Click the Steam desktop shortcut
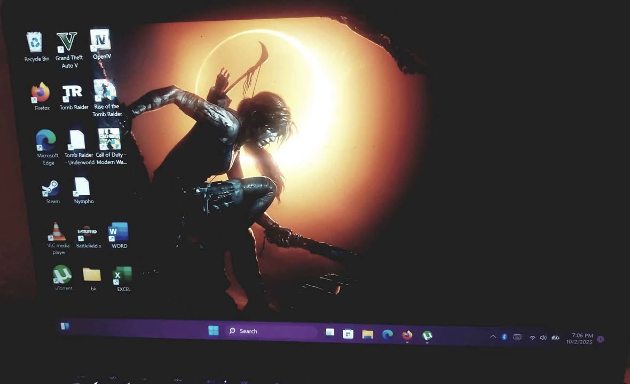This screenshot has width=630, height=384. [x=51, y=189]
